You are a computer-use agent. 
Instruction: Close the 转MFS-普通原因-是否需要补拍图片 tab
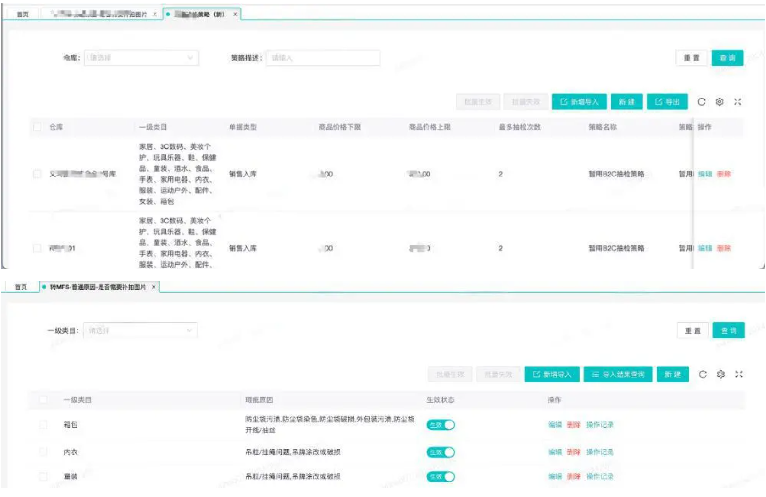154,287
